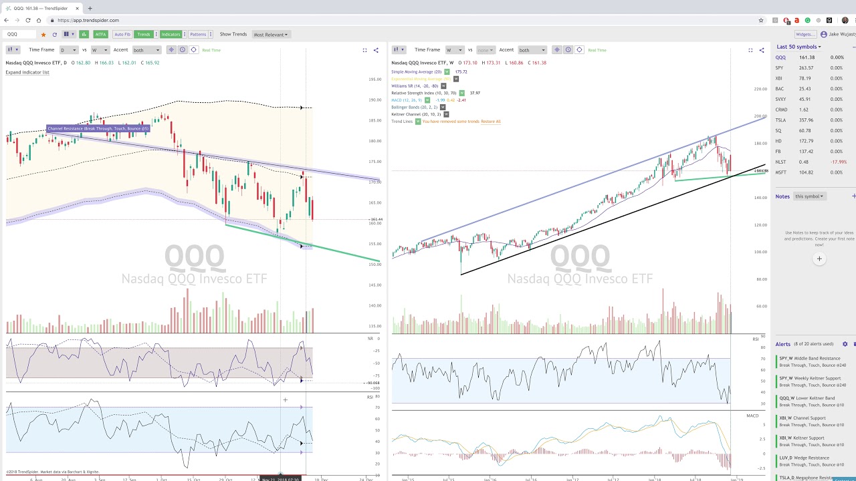Open QQQ_W Lower Keltner Band alert

(x=815, y=402)
